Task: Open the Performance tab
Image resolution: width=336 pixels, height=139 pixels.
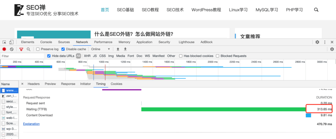Action: click(x=103, y=42)
